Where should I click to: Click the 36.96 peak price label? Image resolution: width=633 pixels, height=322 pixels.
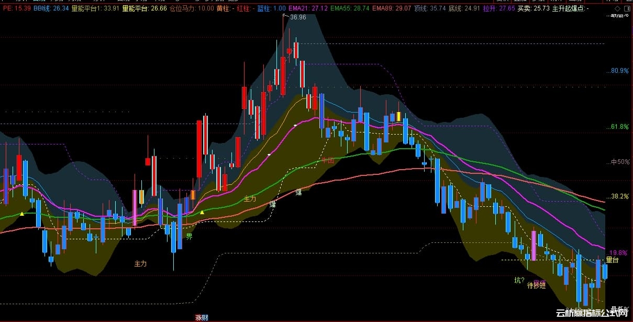298,17
